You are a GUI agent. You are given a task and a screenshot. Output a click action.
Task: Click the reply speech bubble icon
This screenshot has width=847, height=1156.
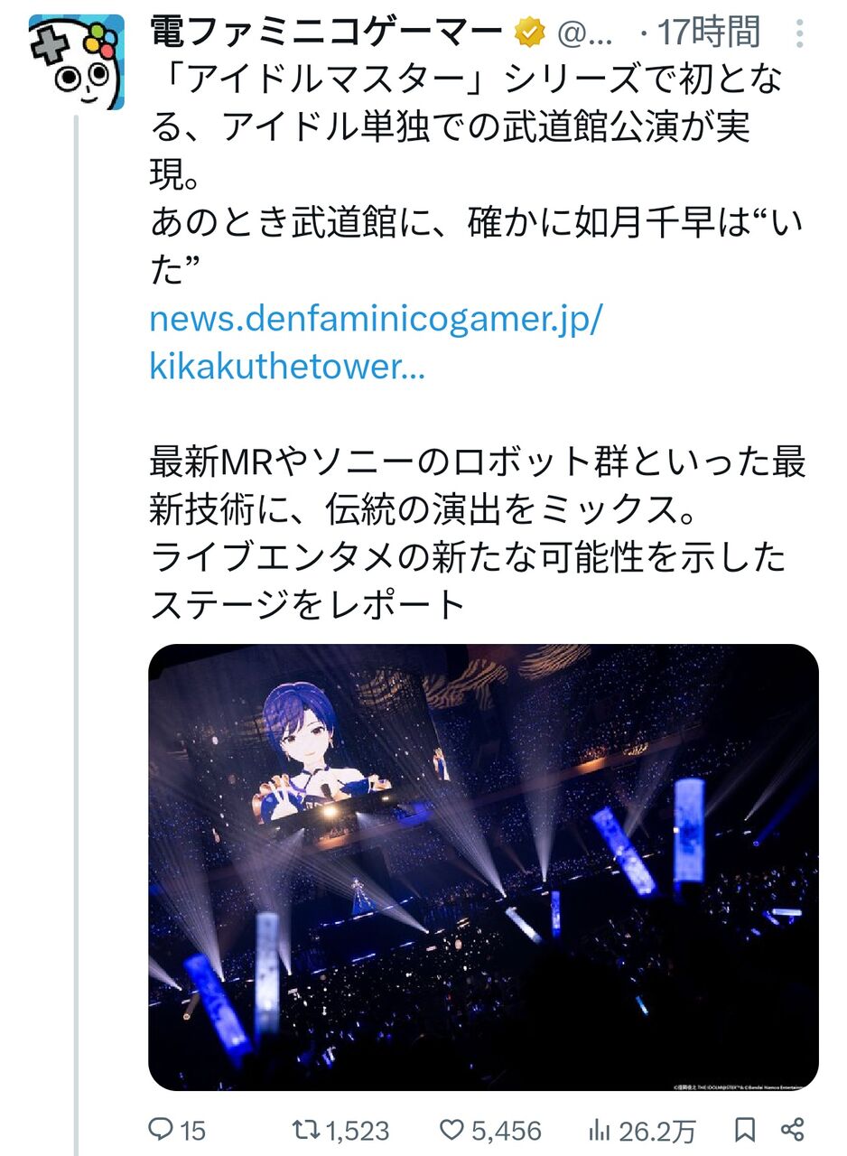click(160, 1129)
